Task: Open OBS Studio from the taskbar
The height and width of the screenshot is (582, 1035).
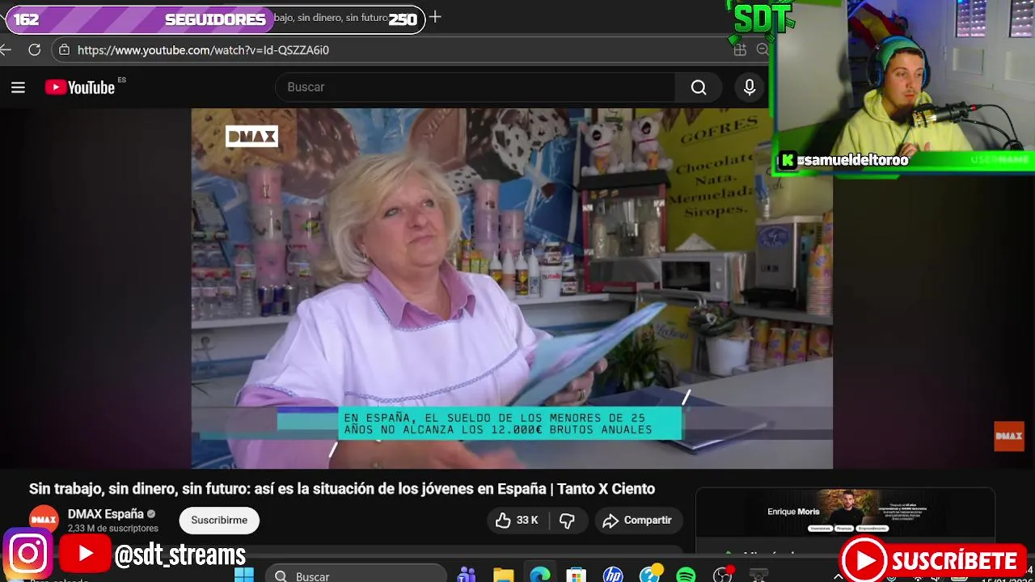Action: [x=722, y=576]
